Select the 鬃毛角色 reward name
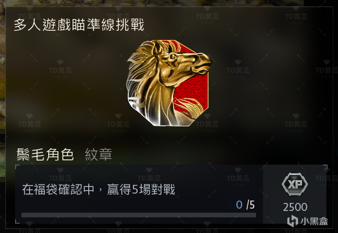 [45, 154]
